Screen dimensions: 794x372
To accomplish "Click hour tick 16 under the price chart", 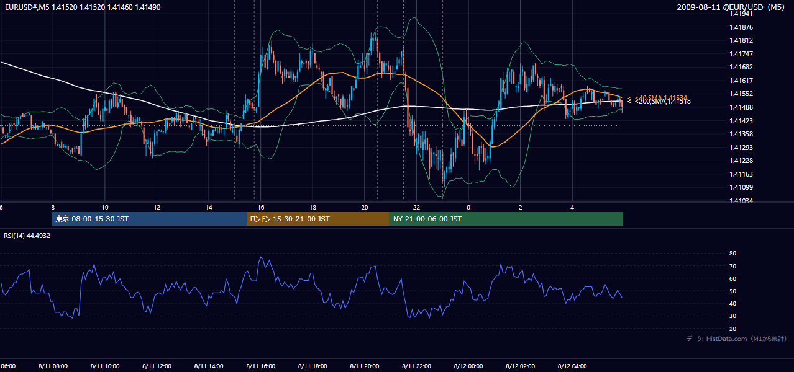I will coord(261,207).
